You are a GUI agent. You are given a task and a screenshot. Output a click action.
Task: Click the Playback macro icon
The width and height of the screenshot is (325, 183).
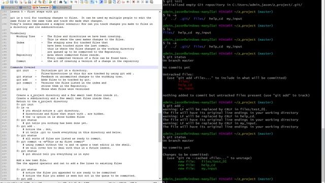(x=143, y=2)
